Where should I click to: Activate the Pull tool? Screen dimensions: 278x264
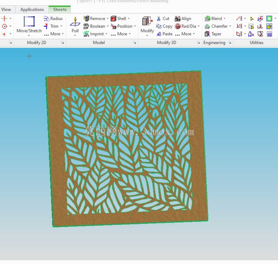(x=75, y=26)
